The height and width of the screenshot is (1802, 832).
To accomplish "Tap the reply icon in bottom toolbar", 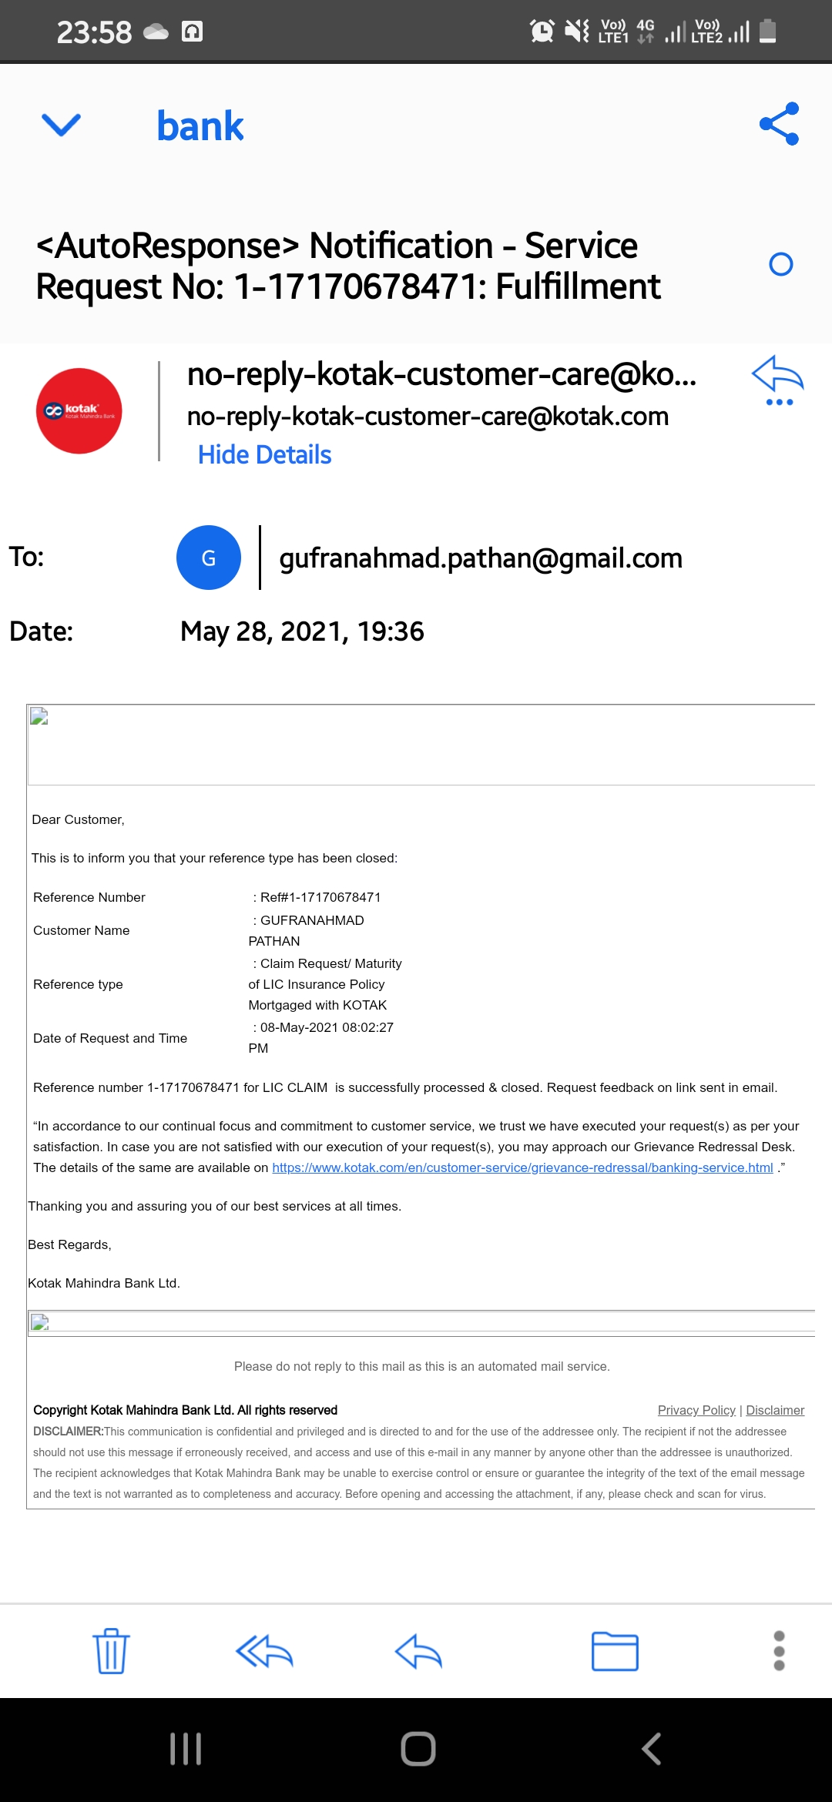I will (418, 1651).
